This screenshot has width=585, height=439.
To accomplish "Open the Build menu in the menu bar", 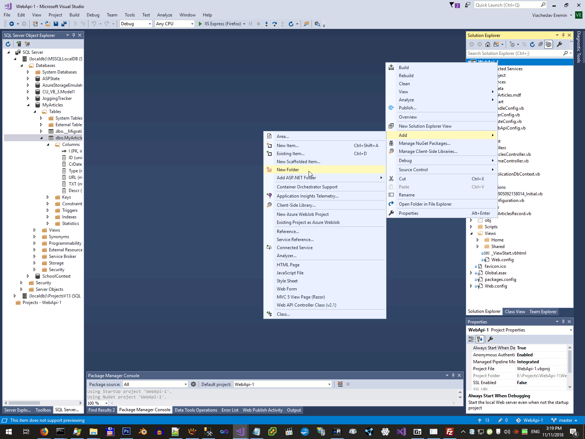I will click(74, 15).
